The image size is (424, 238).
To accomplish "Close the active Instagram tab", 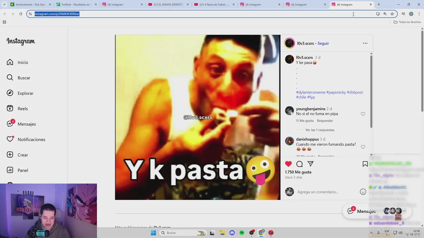I will coord(371,5).
